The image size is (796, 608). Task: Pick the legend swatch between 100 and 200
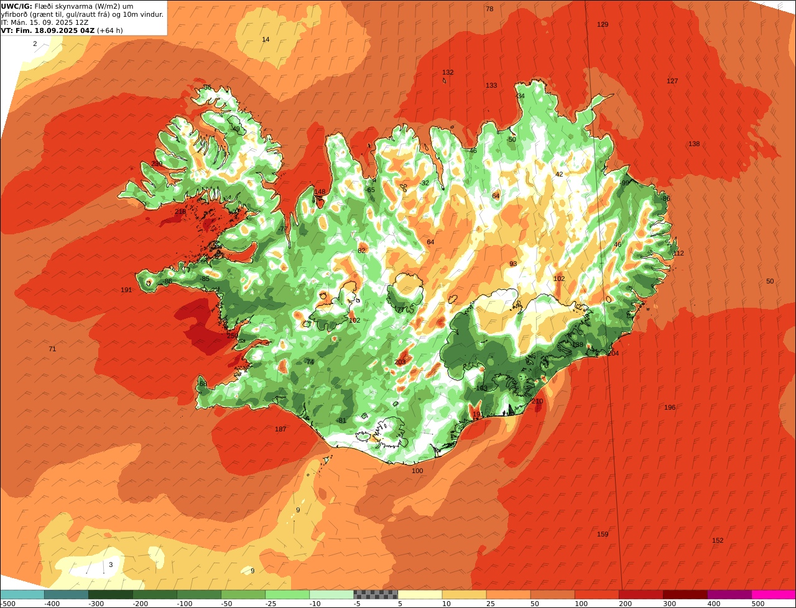(x=596, y=594)
